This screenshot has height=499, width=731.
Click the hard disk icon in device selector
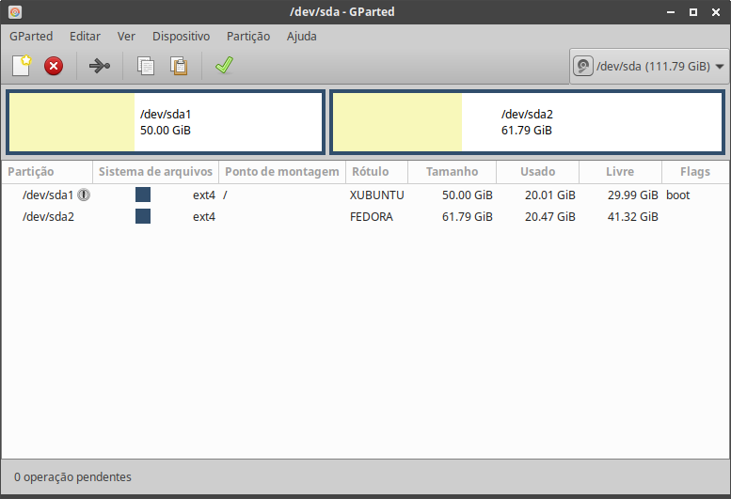tap(582, 66)
